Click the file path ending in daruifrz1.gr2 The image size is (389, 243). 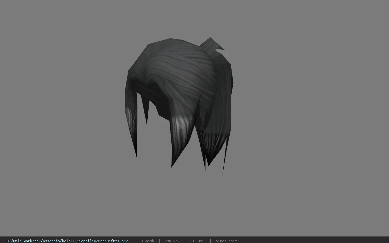(x=67, y=241)
